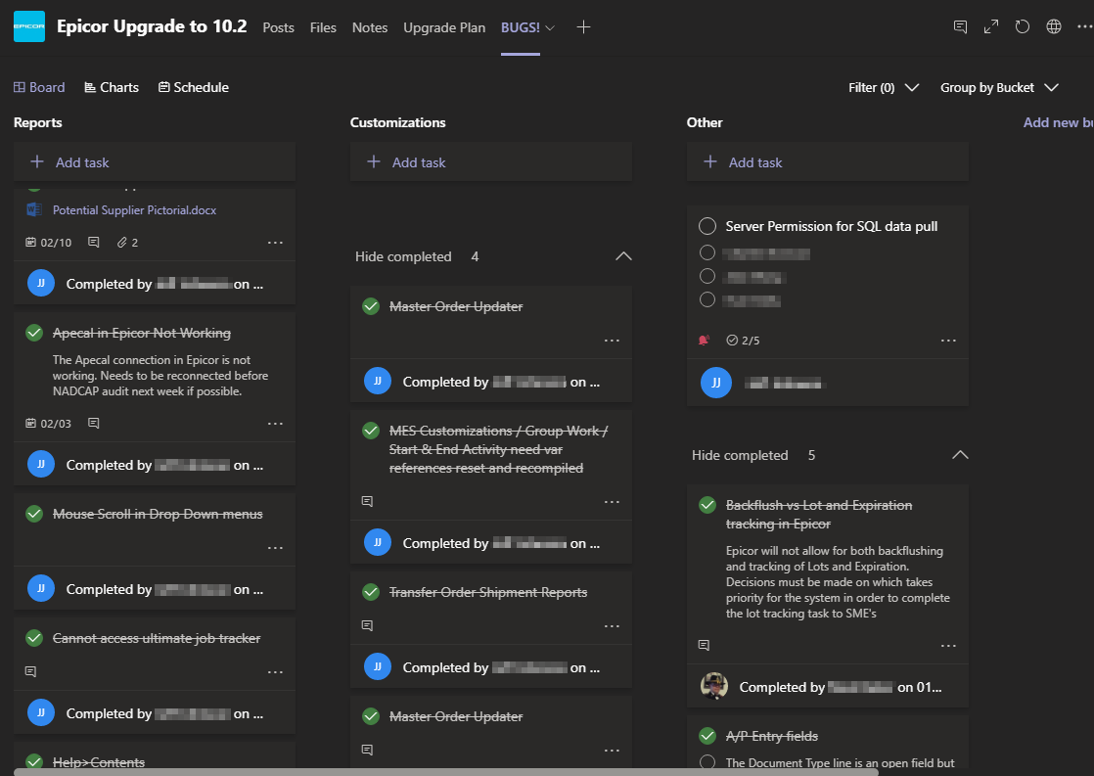Add task to Reports bucket
Screen dimensions: 1094x776
(155, 161)
